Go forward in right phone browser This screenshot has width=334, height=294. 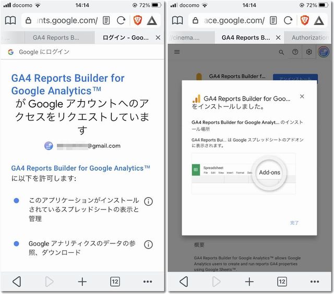(x=217, y=281)
